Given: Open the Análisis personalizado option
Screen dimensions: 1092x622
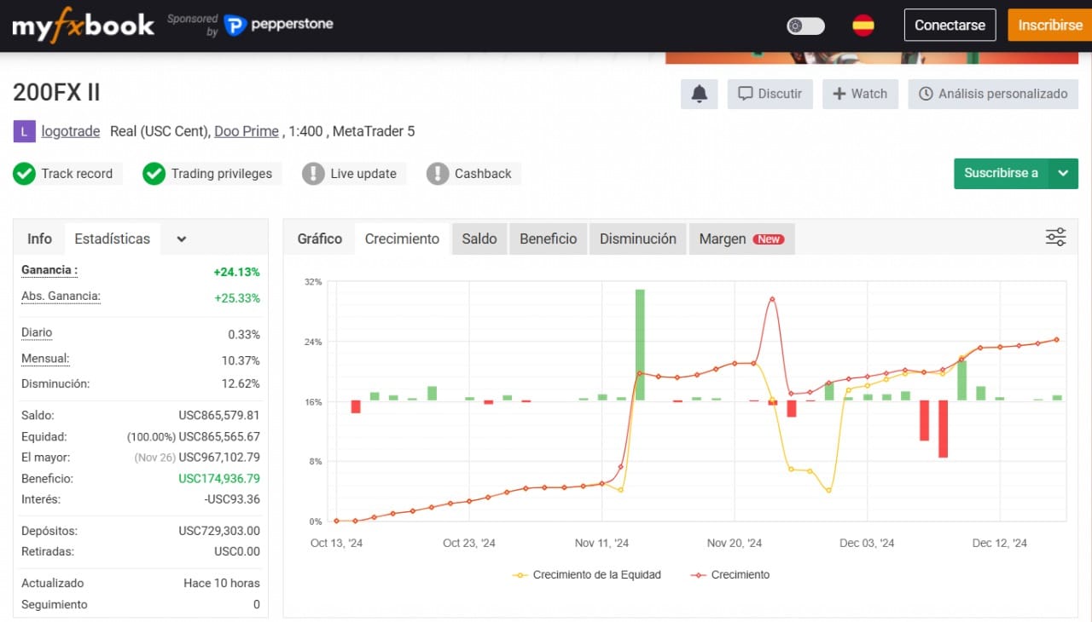Looking at the screenshot, I should coord(993,94).
